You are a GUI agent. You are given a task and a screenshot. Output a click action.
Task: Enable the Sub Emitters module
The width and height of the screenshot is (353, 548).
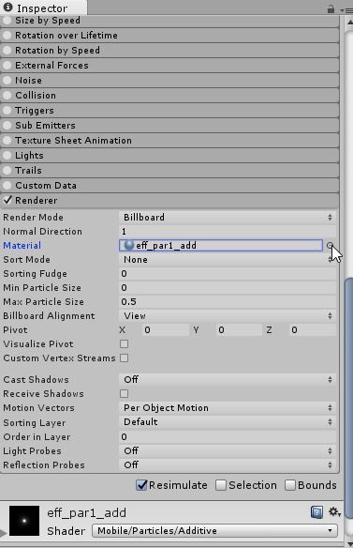click(x=7, y=126)
